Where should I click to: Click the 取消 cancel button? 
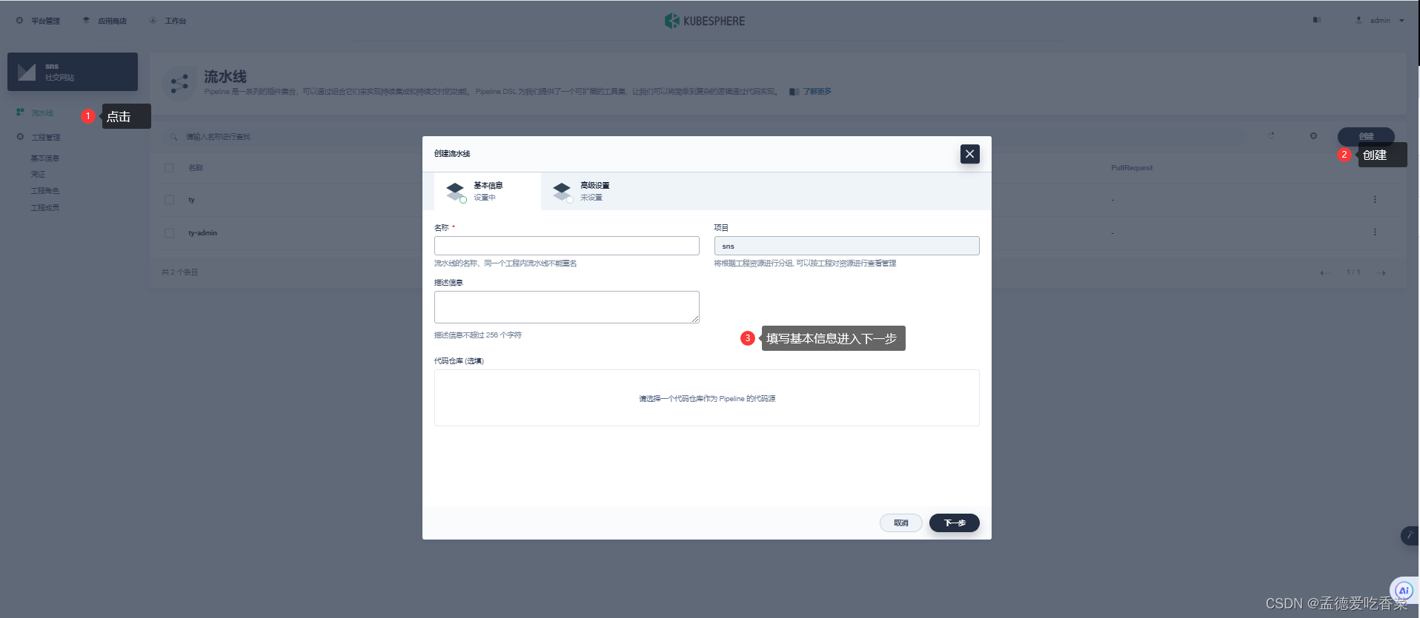point(900,523)
